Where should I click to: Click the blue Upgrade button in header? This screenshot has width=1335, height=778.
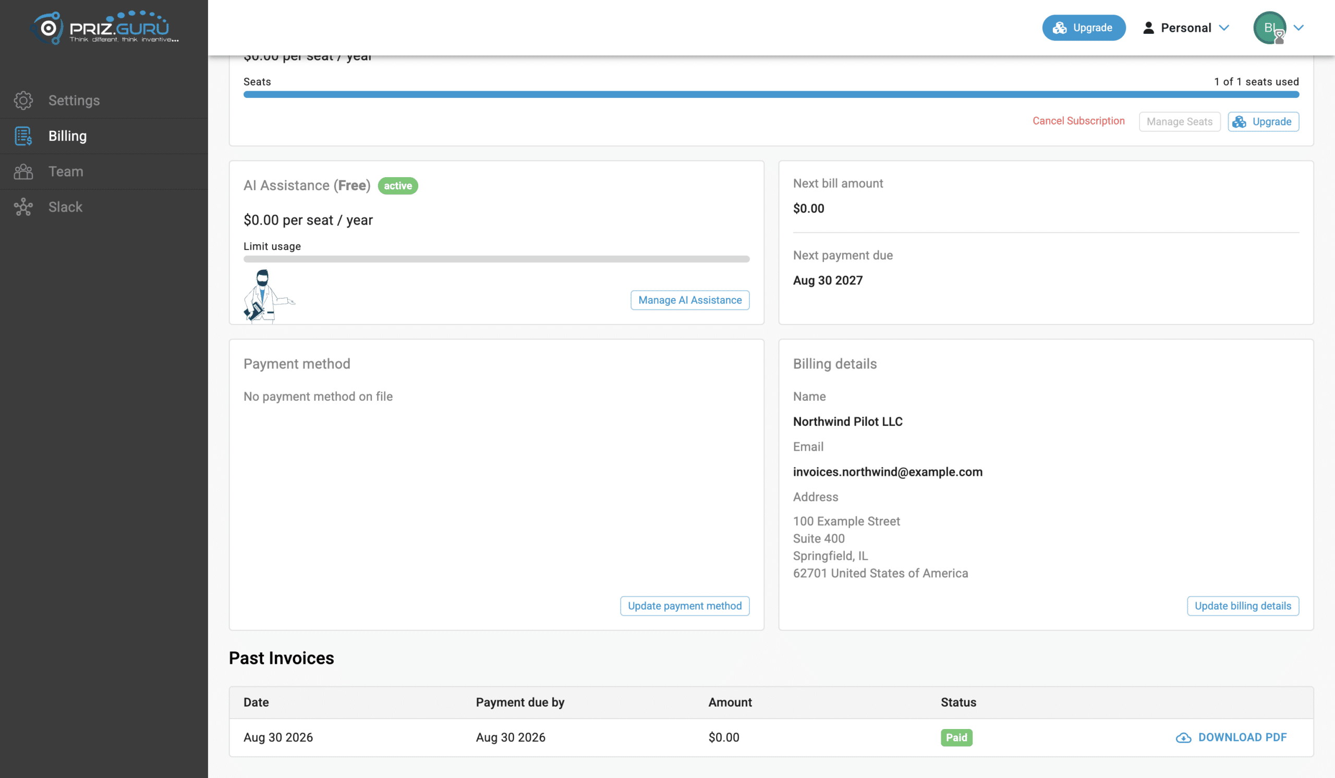1083,28
